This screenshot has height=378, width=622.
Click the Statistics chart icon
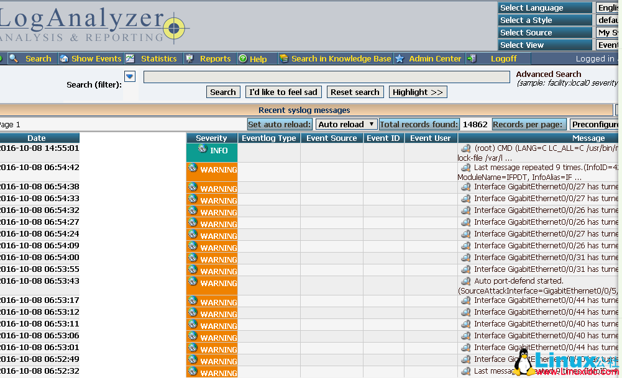point(130,58)
